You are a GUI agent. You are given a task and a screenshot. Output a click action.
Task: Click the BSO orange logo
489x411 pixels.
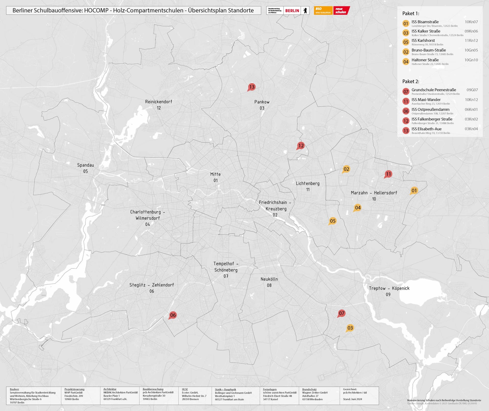[x=323, y=10]
